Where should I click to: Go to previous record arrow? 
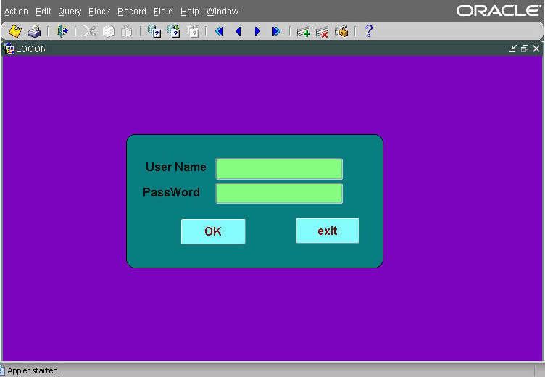[238, 31]
